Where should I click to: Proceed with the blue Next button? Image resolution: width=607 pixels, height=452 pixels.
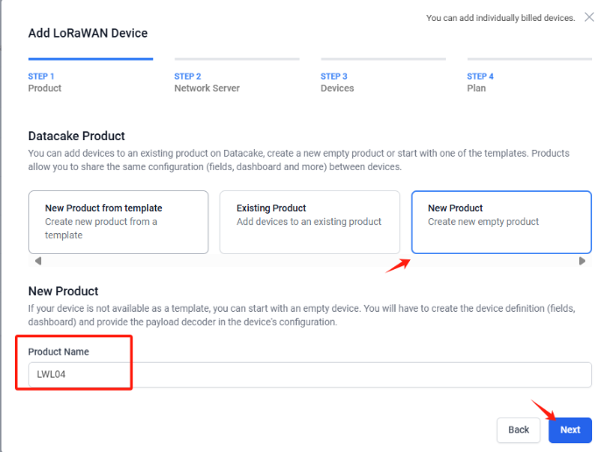570,430
